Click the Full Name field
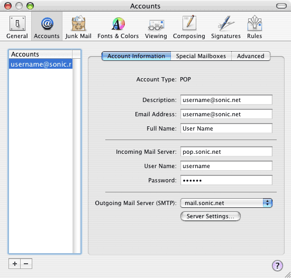Screen dimensions: 291x278 (x=226, y=128)
